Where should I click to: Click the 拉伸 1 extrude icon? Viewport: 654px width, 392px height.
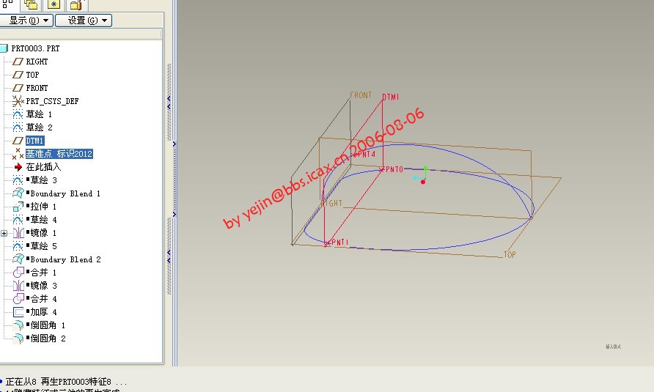(18, 207)
